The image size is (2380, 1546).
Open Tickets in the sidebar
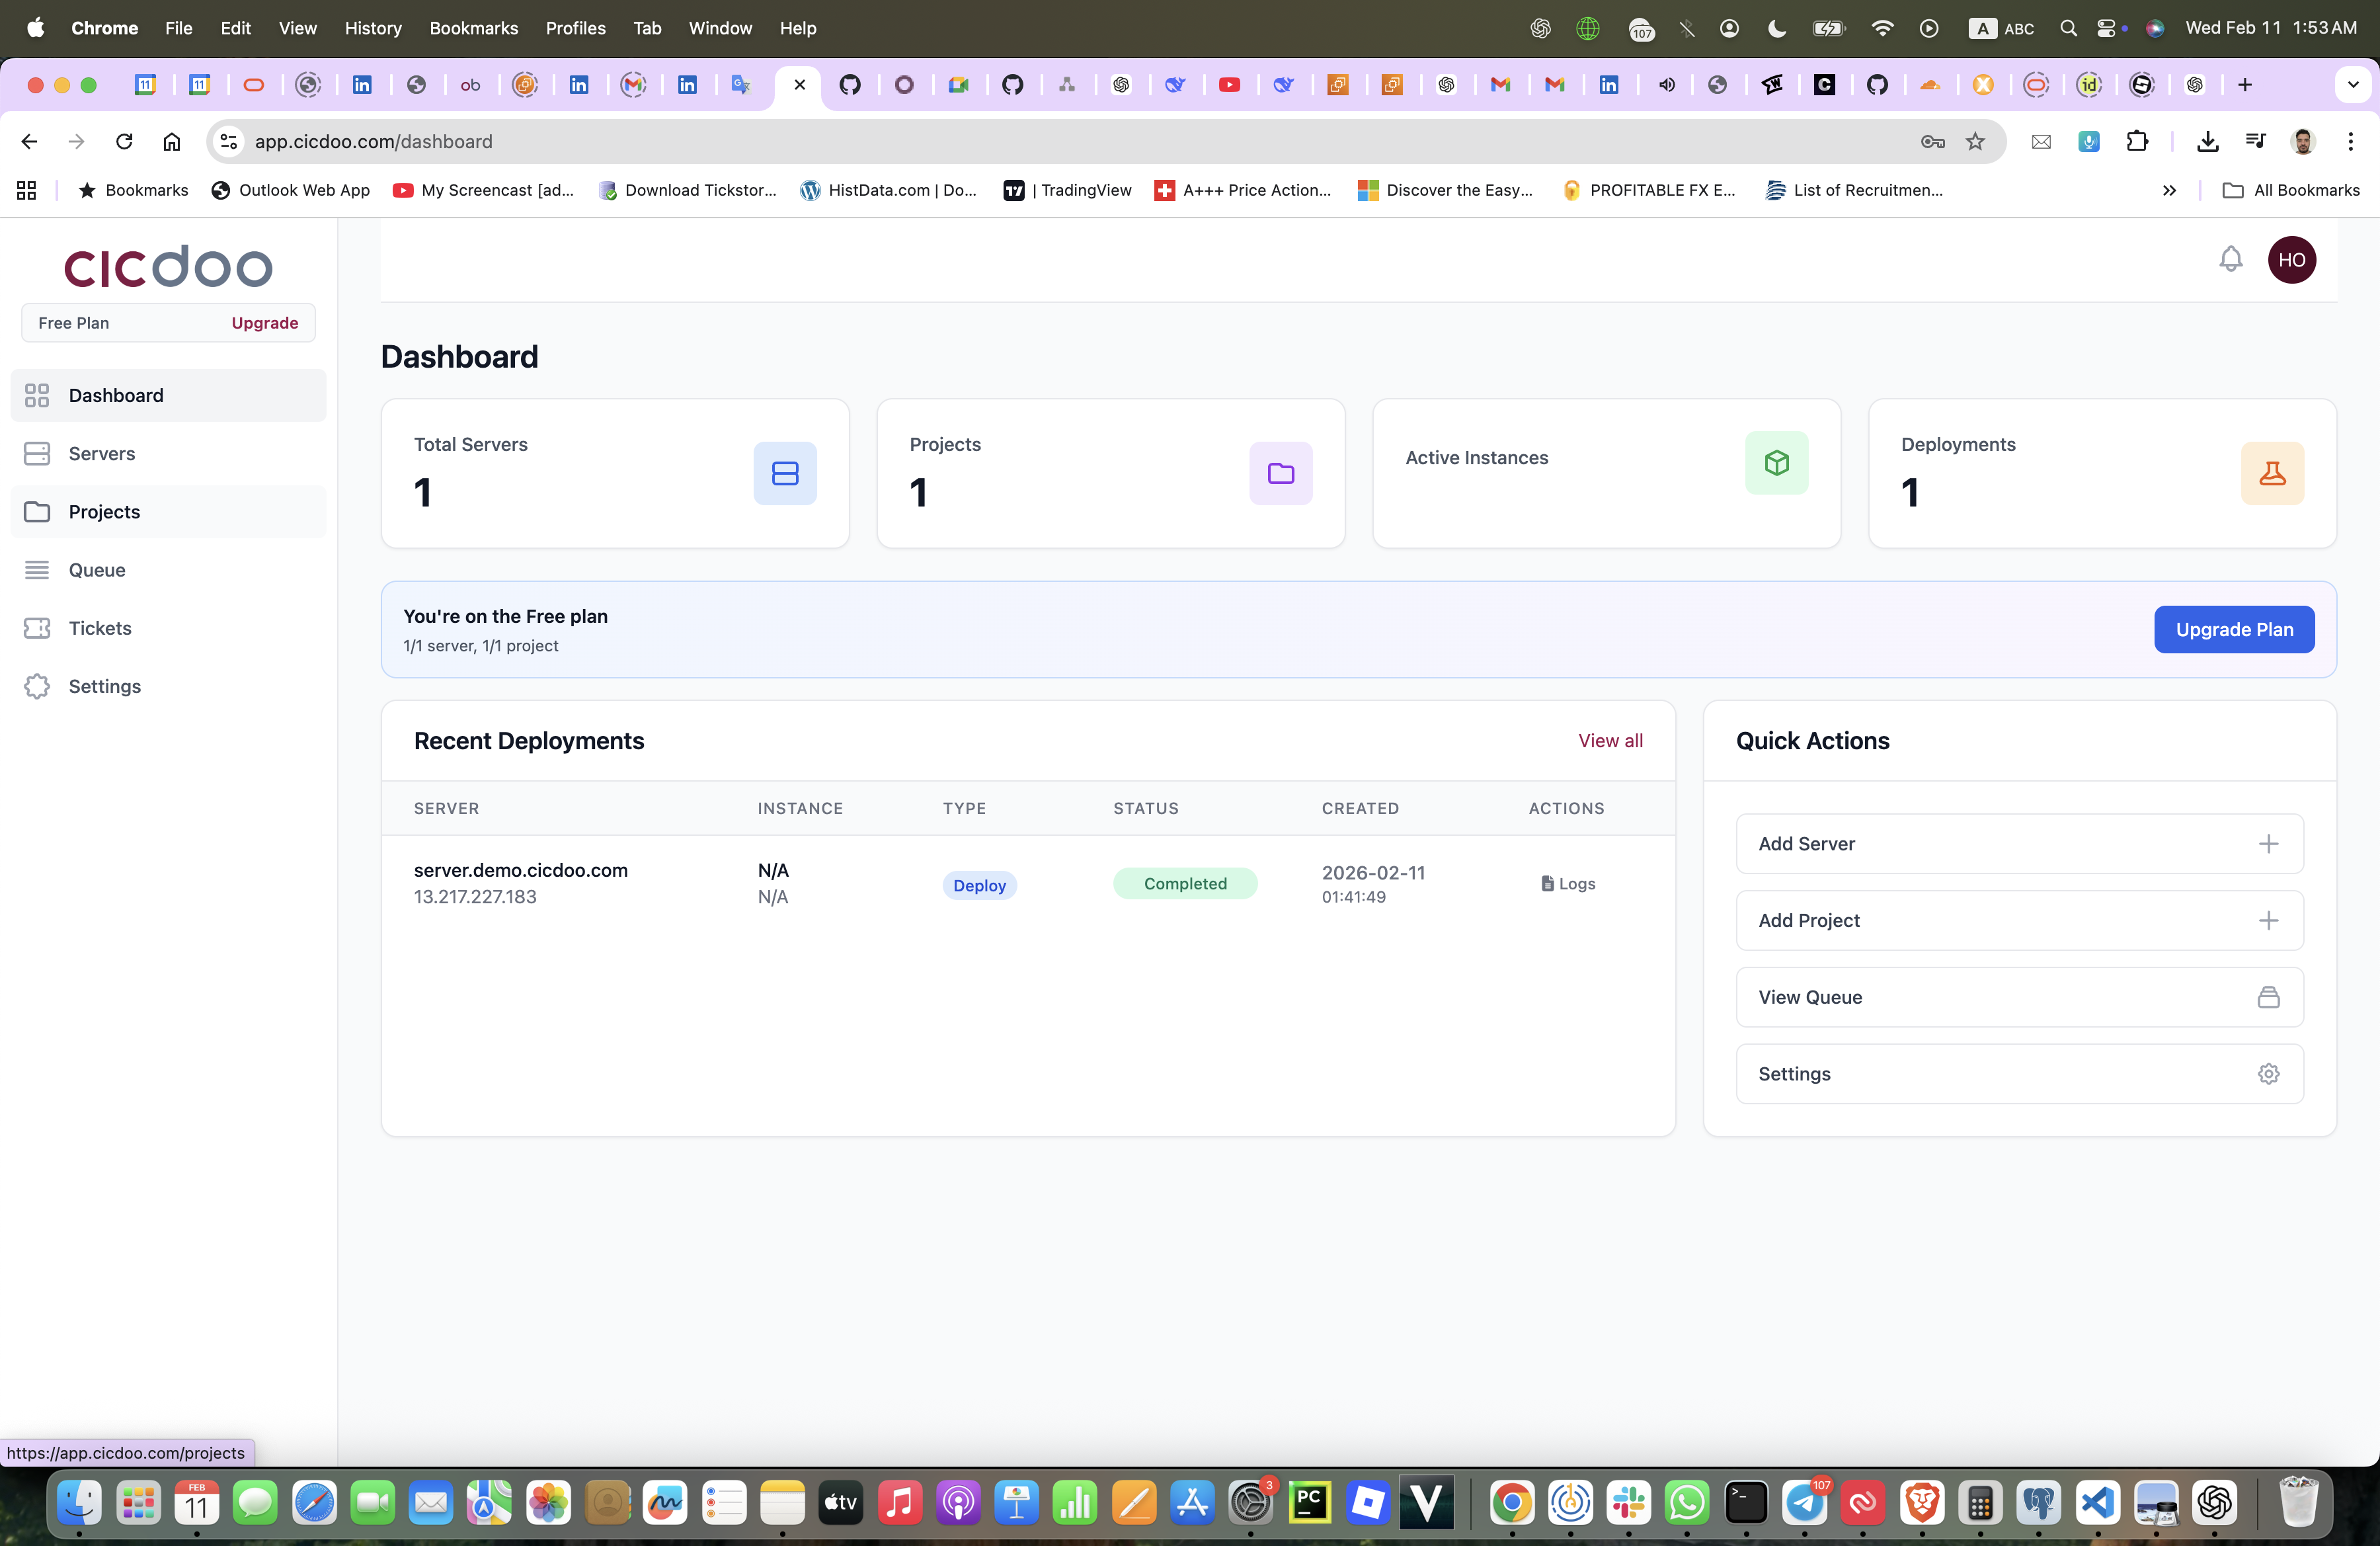pos(100,628)
